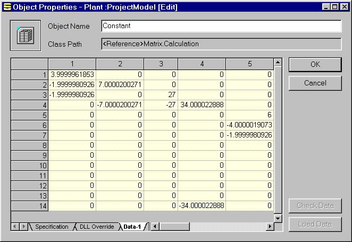This screenshot has height=242, width=352.
Task: Click the Object Name text field
Action: click(x=221, y=26)
